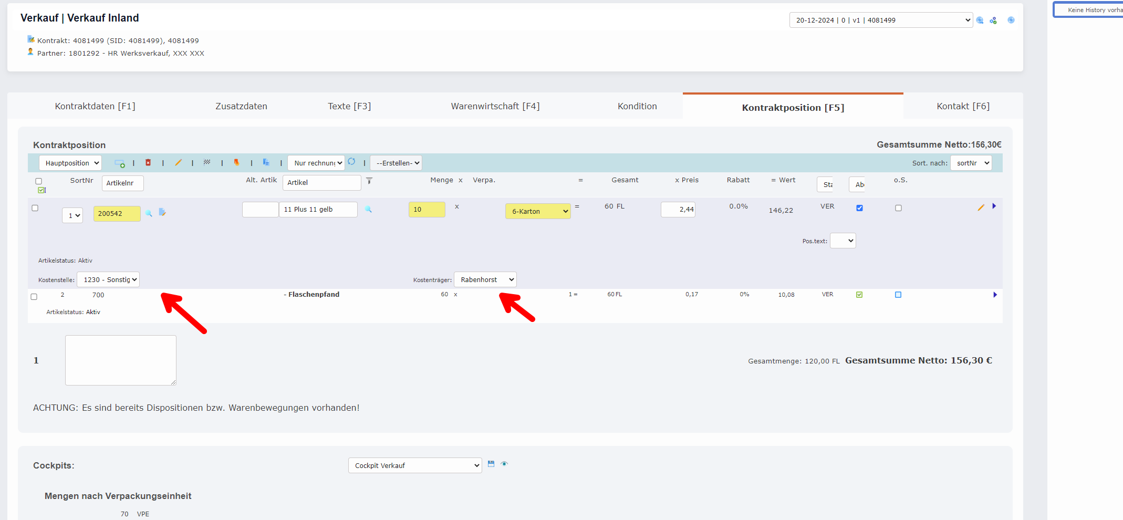Click the red delete position icon
Screen dimensions: 1123x520
pyautogui.click(x=148, y=163)
